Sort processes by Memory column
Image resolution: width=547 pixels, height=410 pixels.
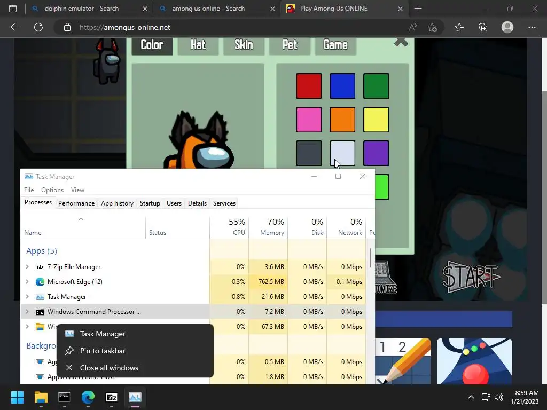pos(268,227)
